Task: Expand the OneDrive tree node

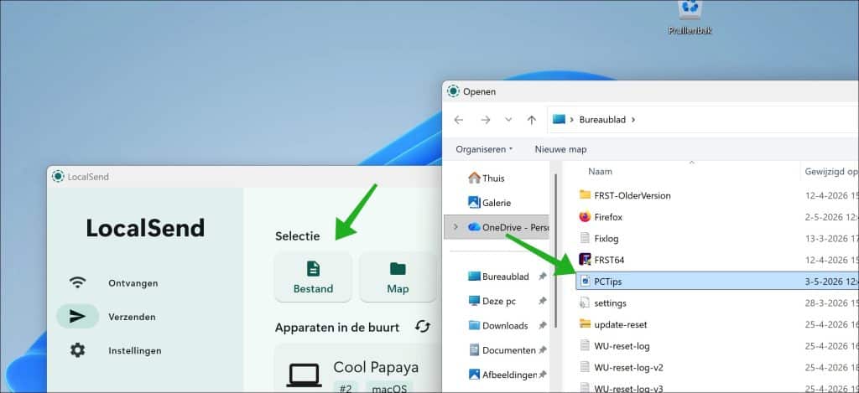Action: point(456,226)
